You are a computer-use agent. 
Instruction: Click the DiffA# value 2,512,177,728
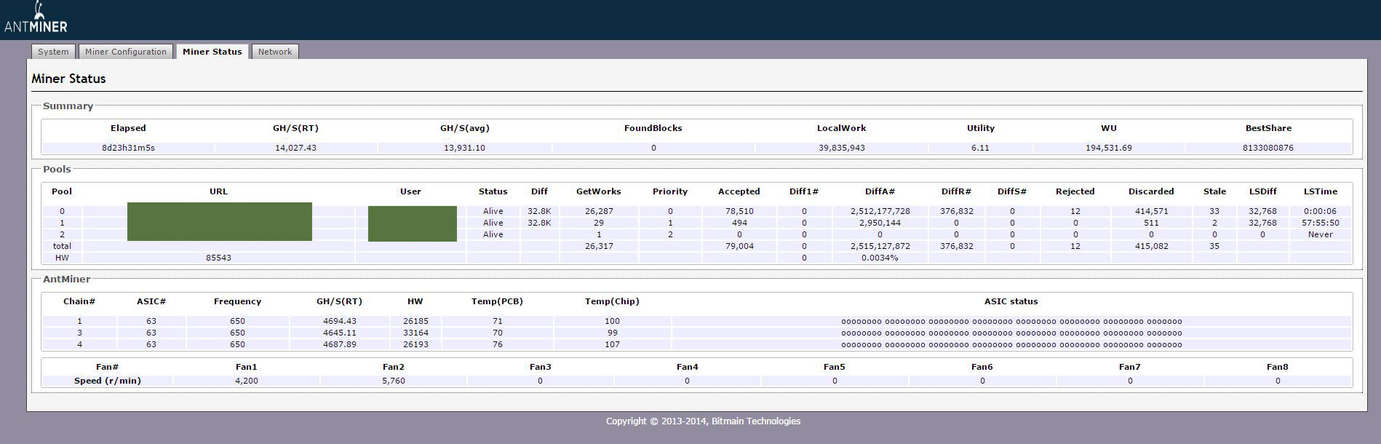[x=880, y=211]
